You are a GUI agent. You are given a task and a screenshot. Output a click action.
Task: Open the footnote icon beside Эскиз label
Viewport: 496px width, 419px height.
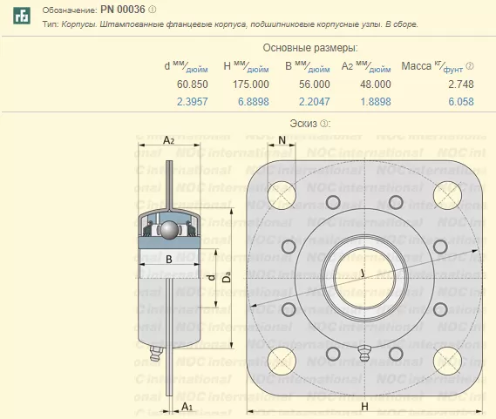coord(324,124)
